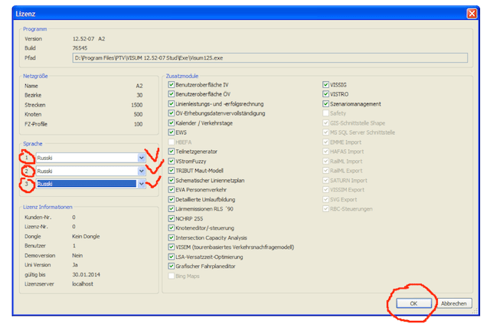Image resolution: width=490 pixels, height=327 pixels.
Task: Toggle the VISSIG checkbox
Action: pyautogui.click(x=325, y=84)
